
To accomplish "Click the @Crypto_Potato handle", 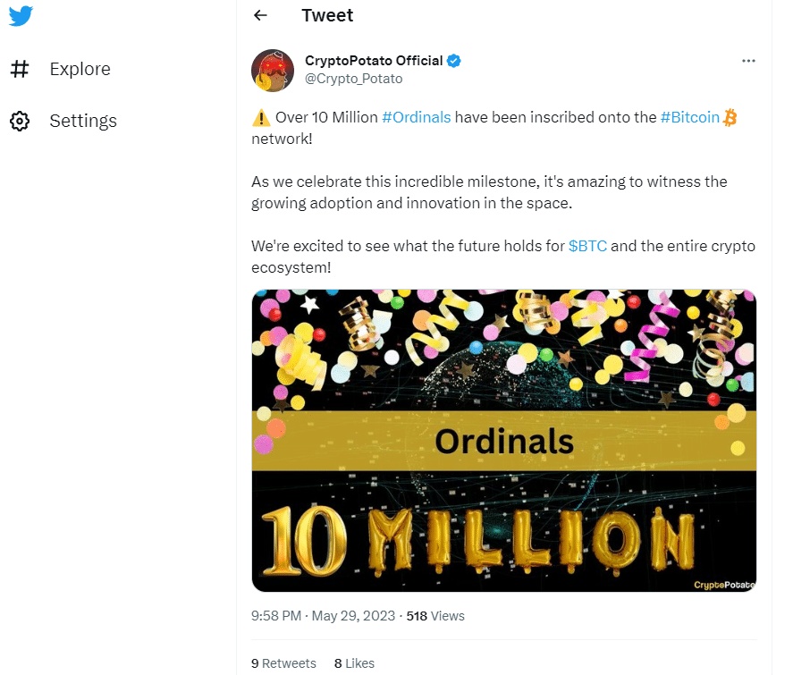I will (353, 79).
